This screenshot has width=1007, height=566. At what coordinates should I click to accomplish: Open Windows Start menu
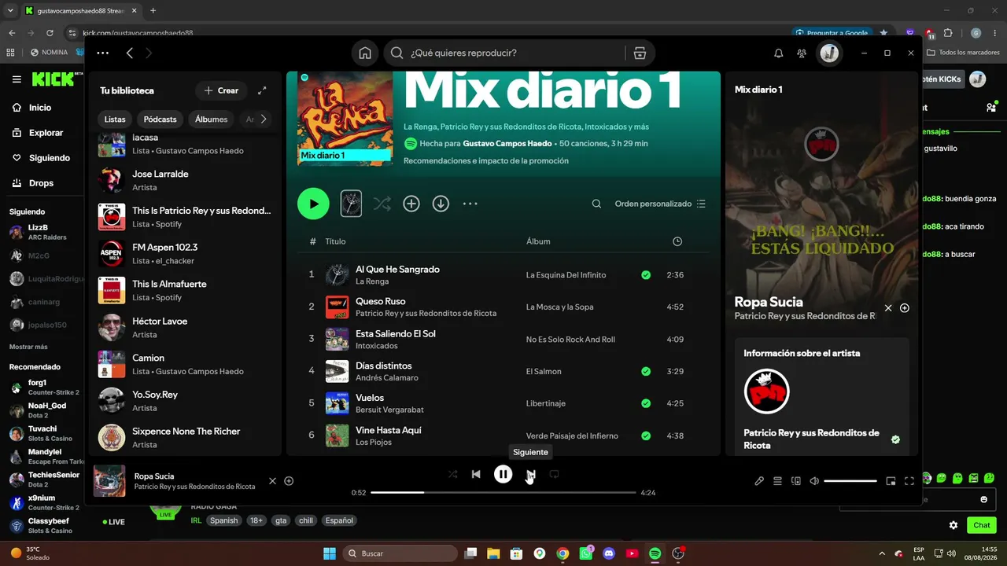pyautogui.click(x=330, y=553)
